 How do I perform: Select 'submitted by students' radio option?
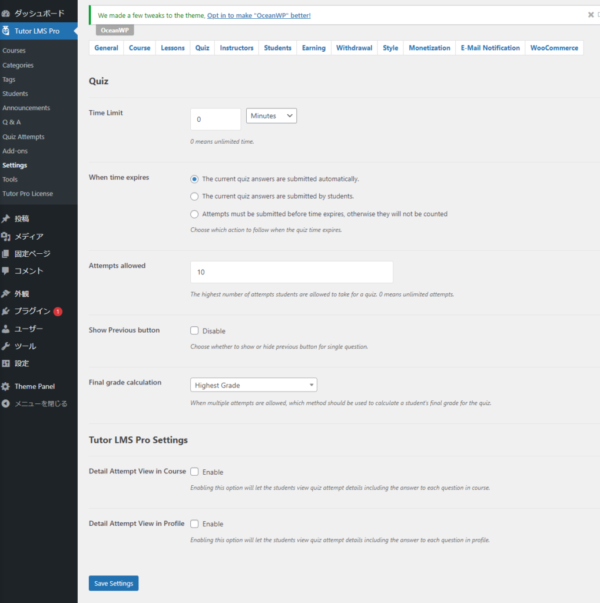coord(194,196)
